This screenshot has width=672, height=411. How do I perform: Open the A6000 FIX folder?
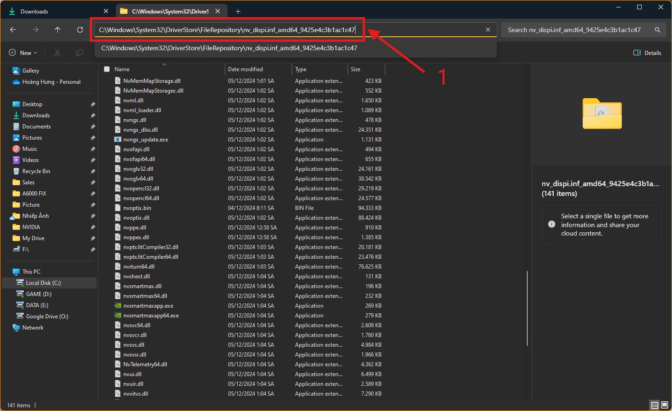(x=34, y=194)
